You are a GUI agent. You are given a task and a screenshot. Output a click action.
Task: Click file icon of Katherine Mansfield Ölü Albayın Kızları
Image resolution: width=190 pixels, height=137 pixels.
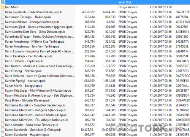[3, 120]
